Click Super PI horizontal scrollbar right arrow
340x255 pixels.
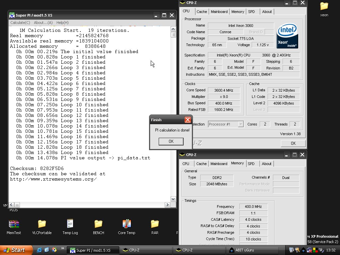click(167, 205)
